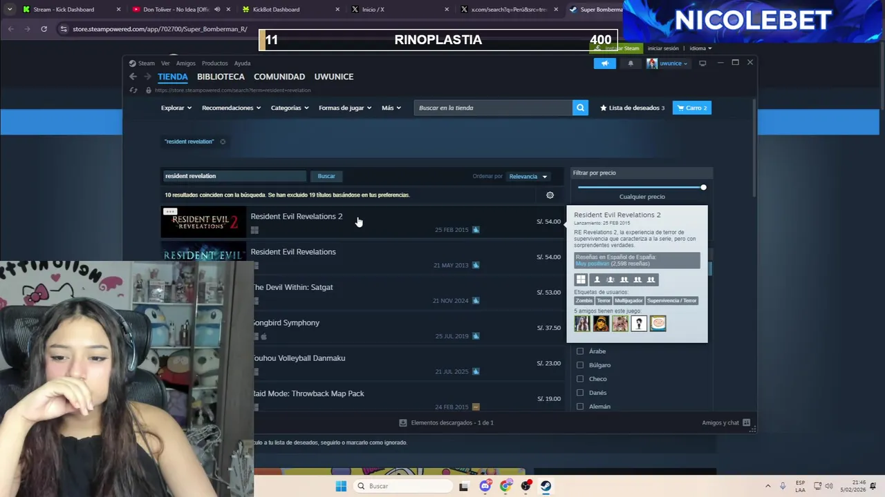Check the Alemán language checkbox
The height and width of the screenshot is (497, 885).
point(580,407)
